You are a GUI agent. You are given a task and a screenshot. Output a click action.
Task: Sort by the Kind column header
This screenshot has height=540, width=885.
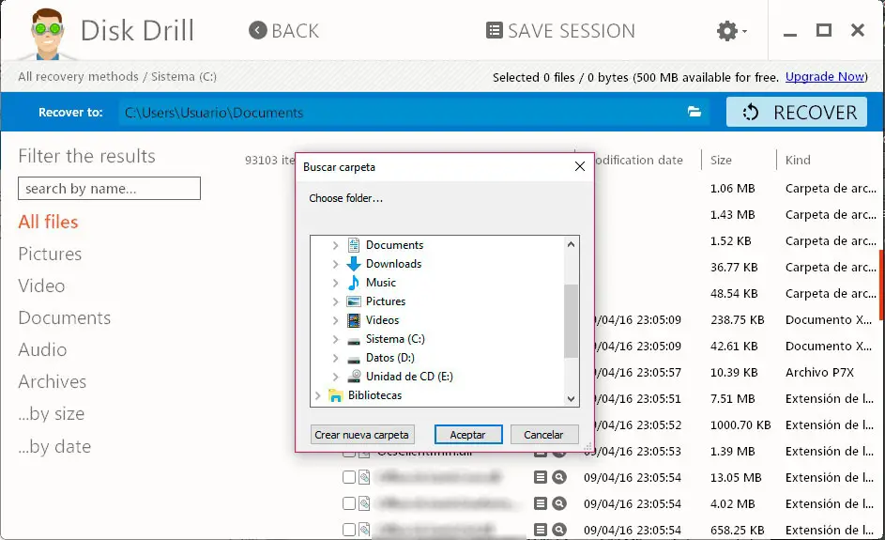(798, 160)
